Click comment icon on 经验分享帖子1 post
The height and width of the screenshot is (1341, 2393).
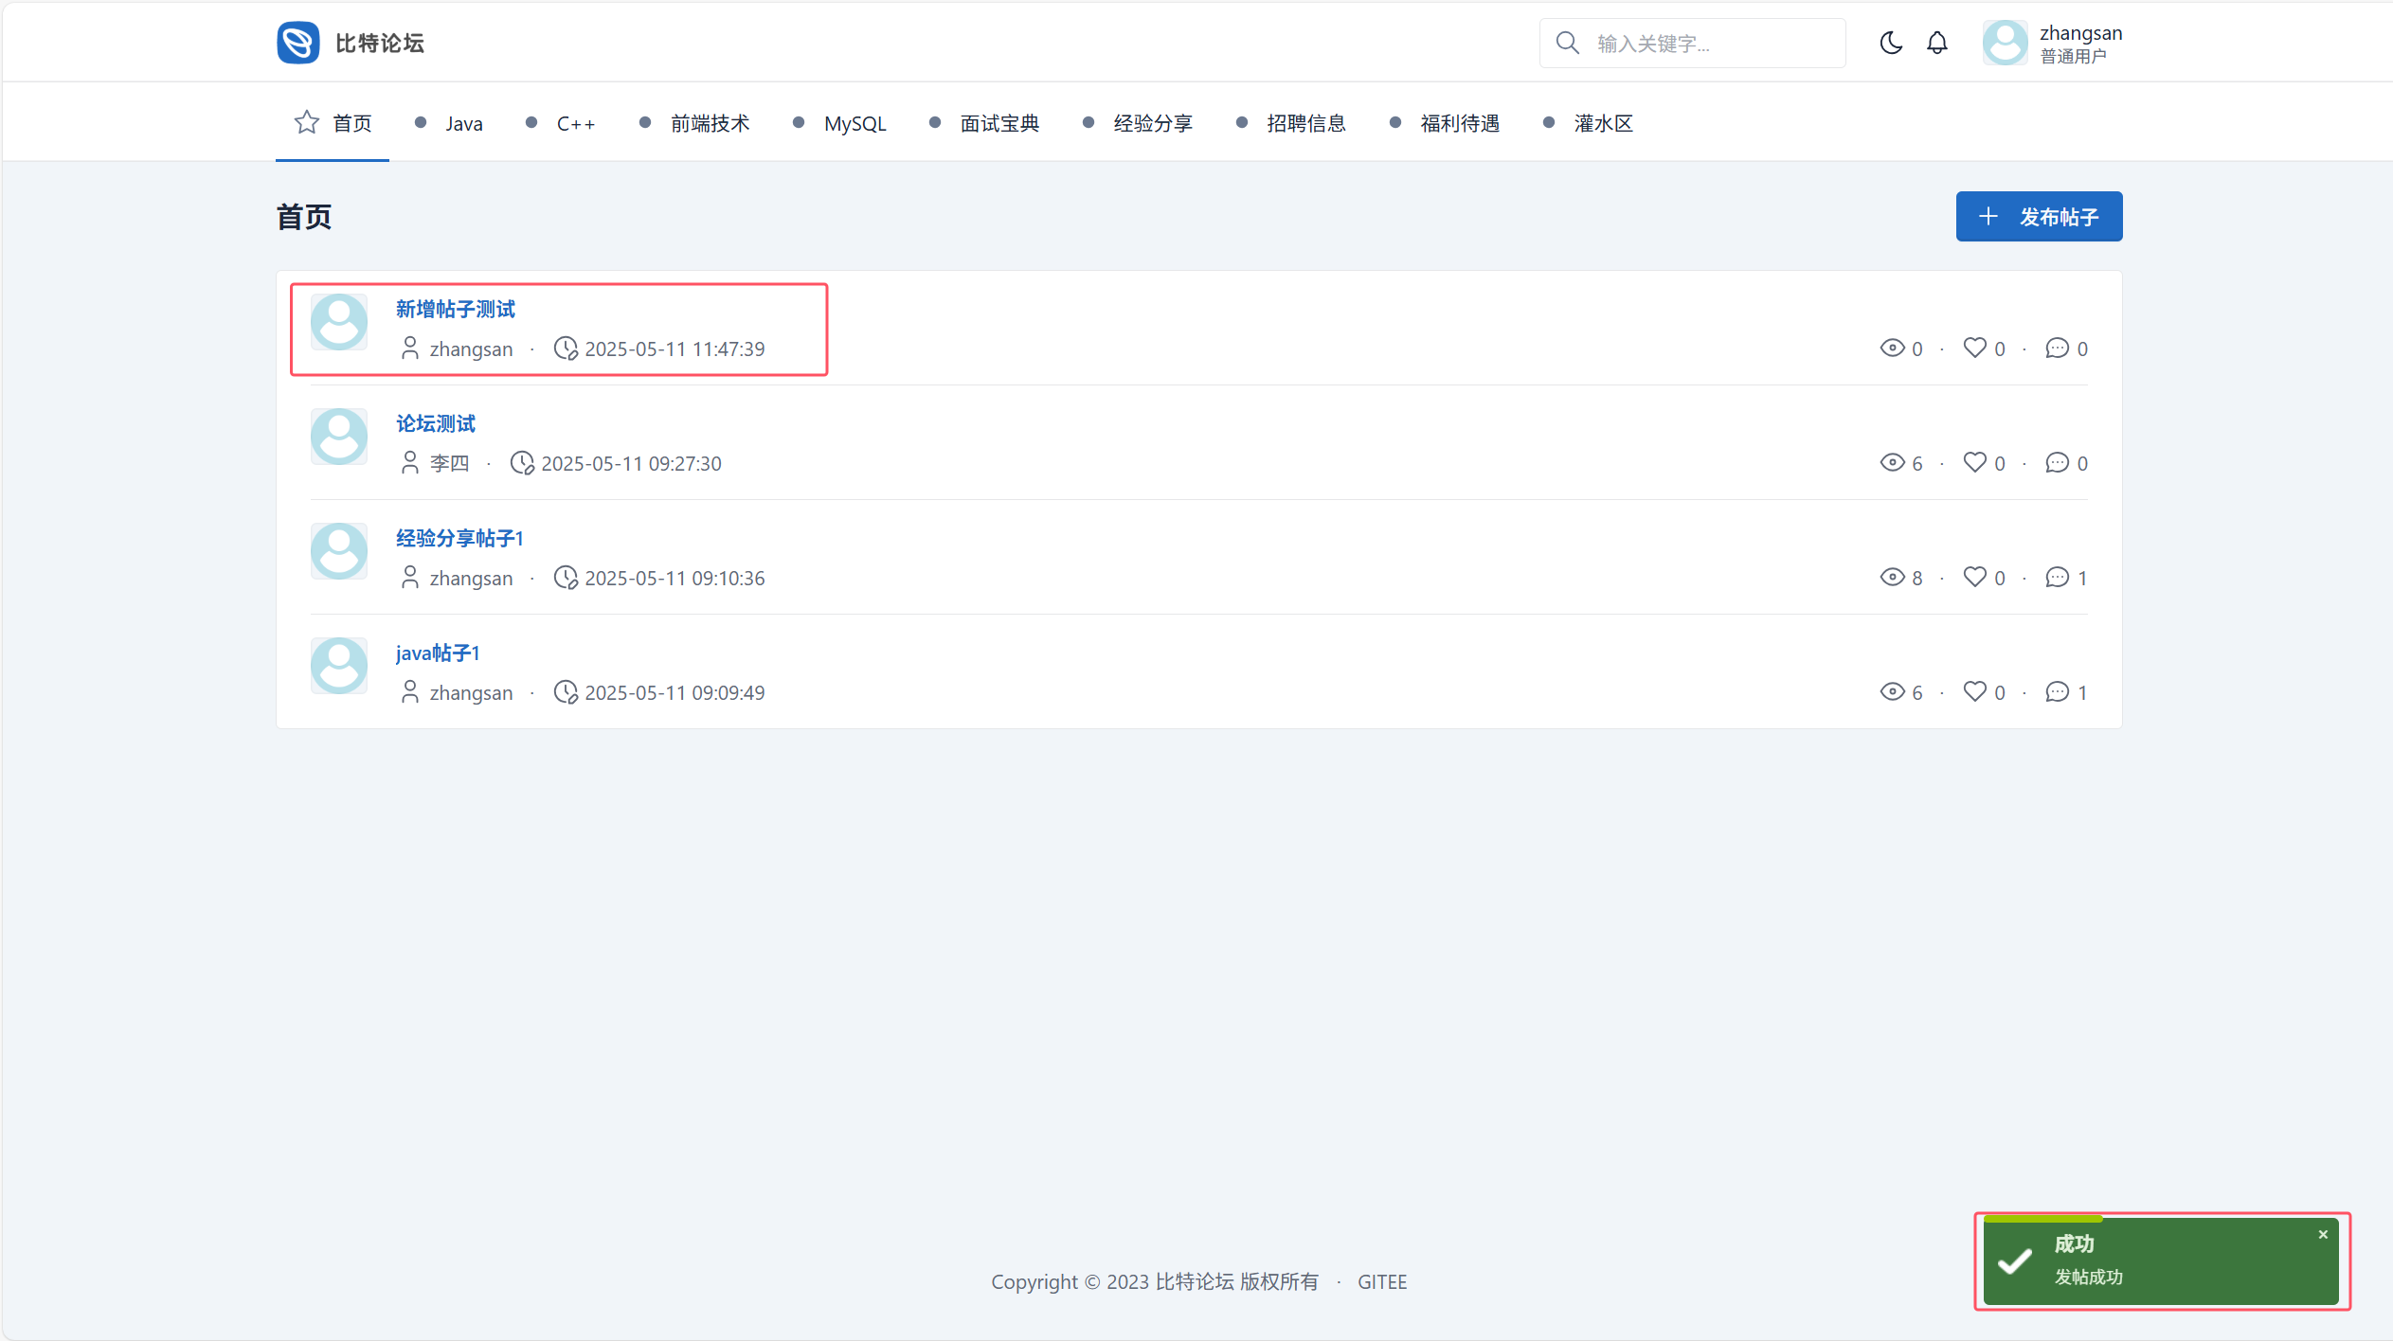click(x=2057, y=577)
